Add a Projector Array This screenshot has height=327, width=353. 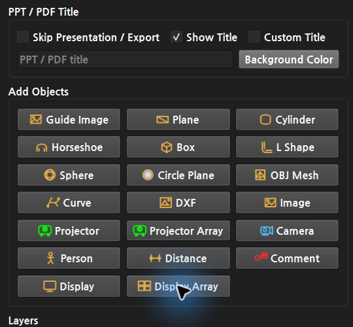click(178, 231)
